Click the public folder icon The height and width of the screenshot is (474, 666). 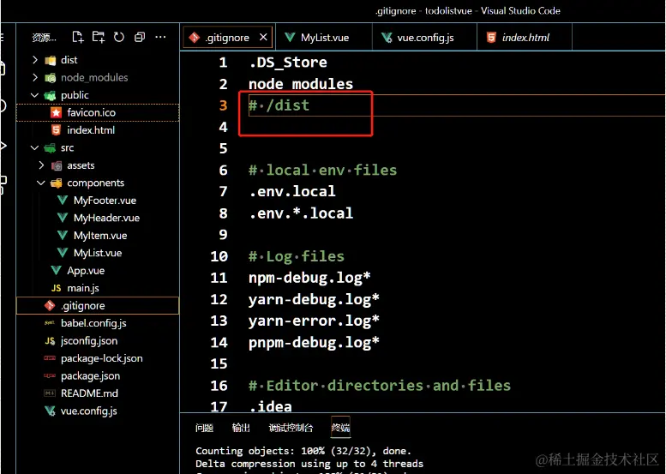click(50, 95)
